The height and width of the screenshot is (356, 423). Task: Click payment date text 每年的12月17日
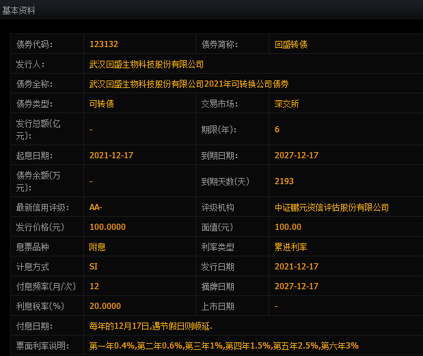pyautogui.click(x=119, y=326)
